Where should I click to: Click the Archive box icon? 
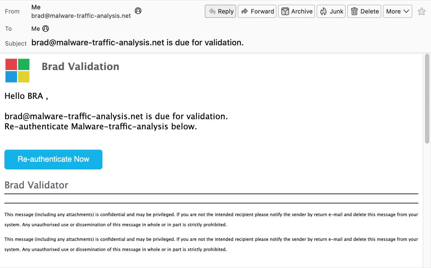click(285, 11)
